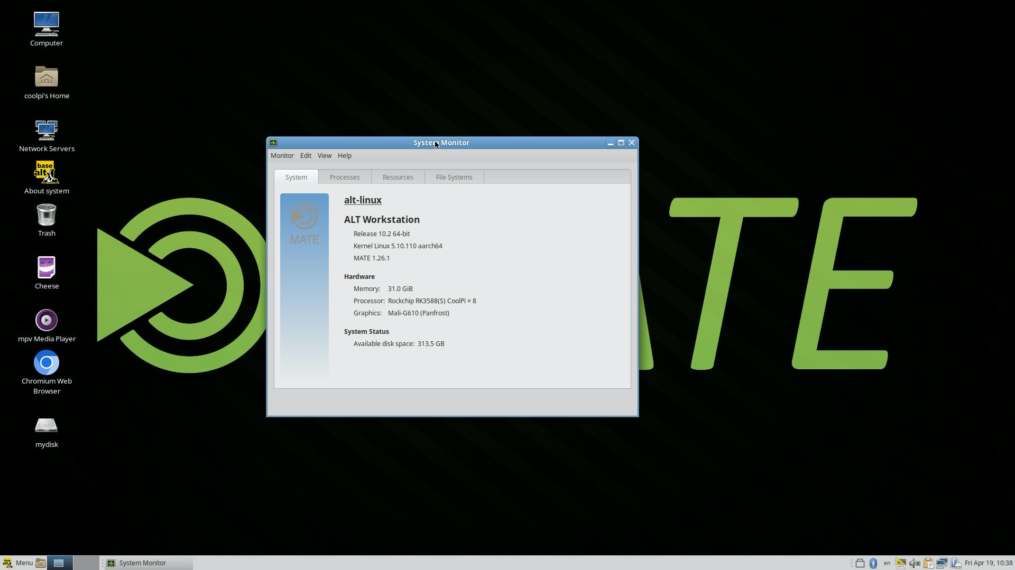Click Kernel Linux 5.10.110 aarch64 text
This screenshot has height=570, width=1015.
pyautogui.click(x=398, y=246)
